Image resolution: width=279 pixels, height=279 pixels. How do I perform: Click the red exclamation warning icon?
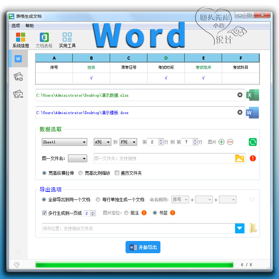(252, 158)
